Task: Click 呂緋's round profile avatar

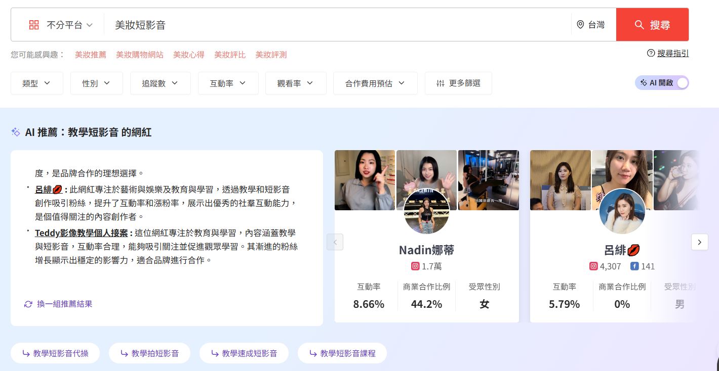Action: (x=622, y=212)
